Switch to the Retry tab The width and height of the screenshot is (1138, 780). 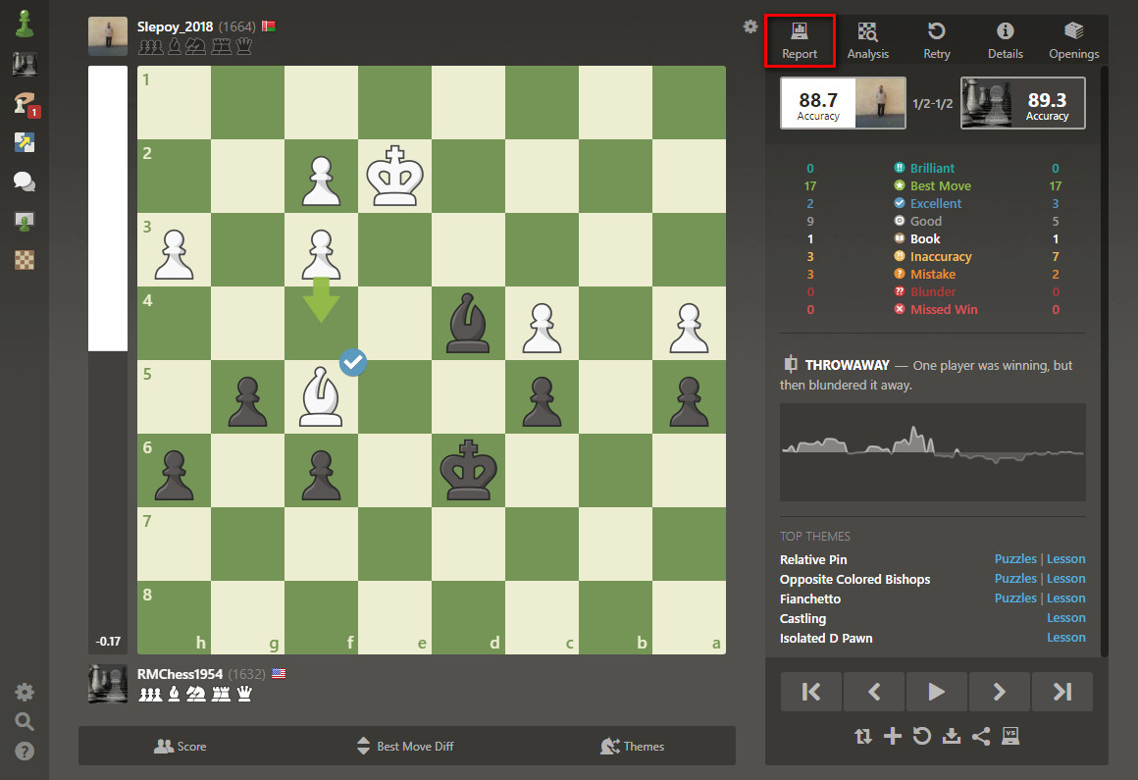936,39
